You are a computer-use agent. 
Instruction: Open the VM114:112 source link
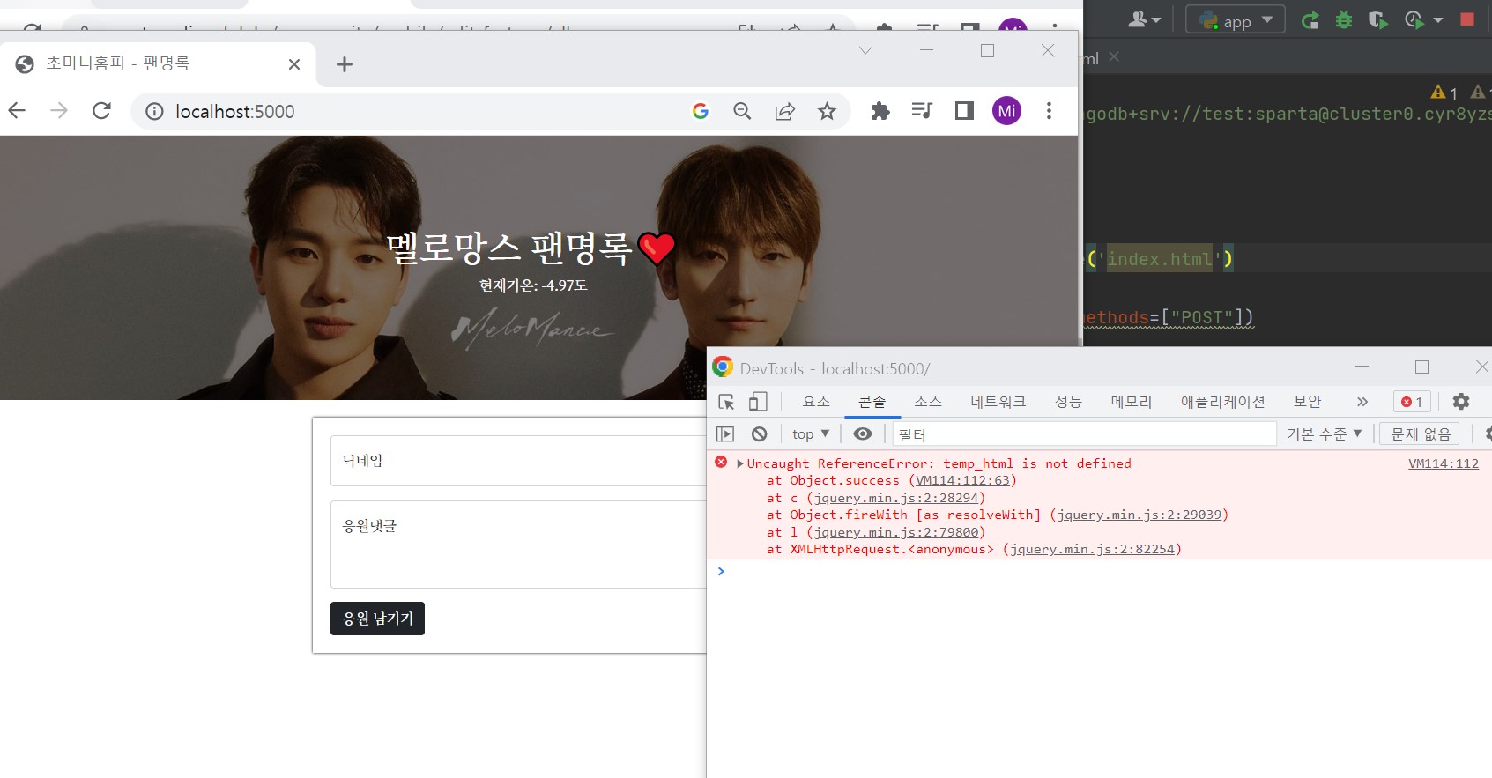(x=1444, y=463)
